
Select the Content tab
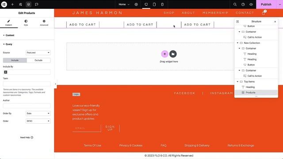(x=9, y=23)
